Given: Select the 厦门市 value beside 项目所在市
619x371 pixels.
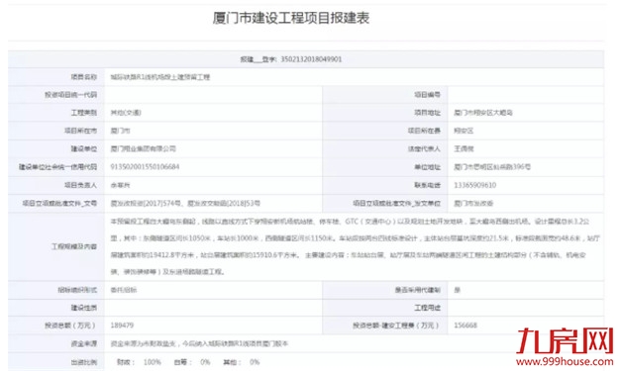Looking at the screenshot, I should 120,131.
